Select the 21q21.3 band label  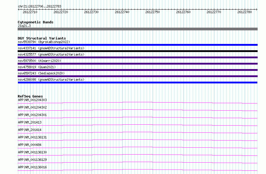click(x=24, y=26)
